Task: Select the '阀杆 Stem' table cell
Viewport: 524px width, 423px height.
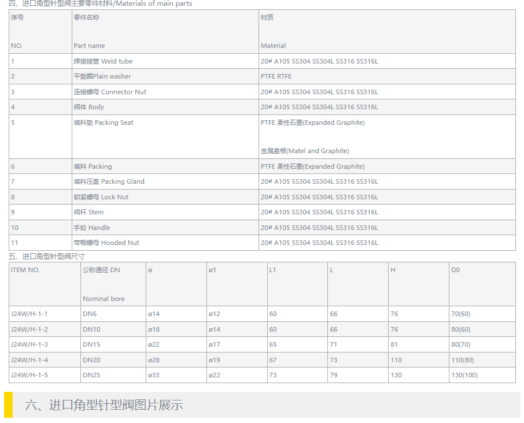Action: [88, 212]
